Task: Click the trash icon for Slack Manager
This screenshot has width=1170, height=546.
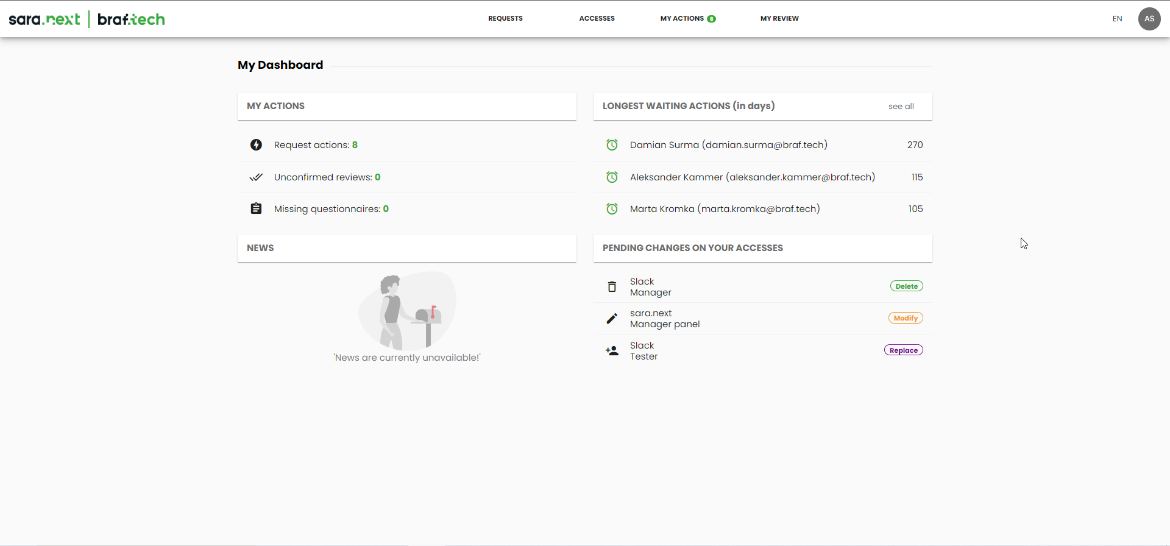Action: [612, 286]
